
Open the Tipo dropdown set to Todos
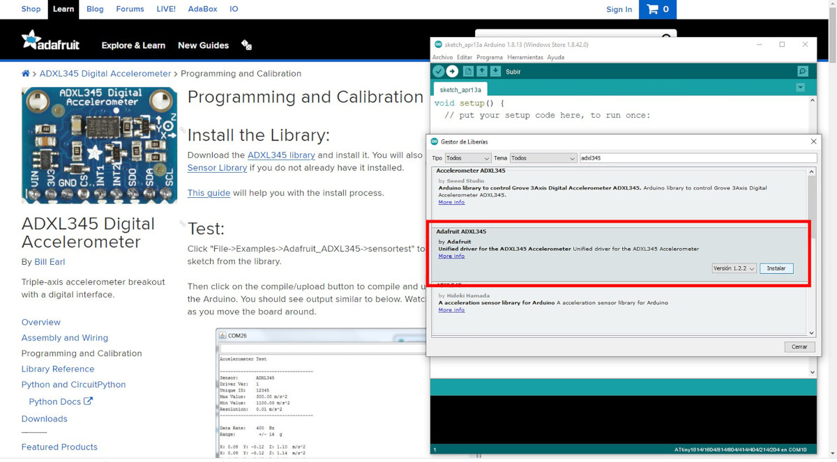(468, 158)
